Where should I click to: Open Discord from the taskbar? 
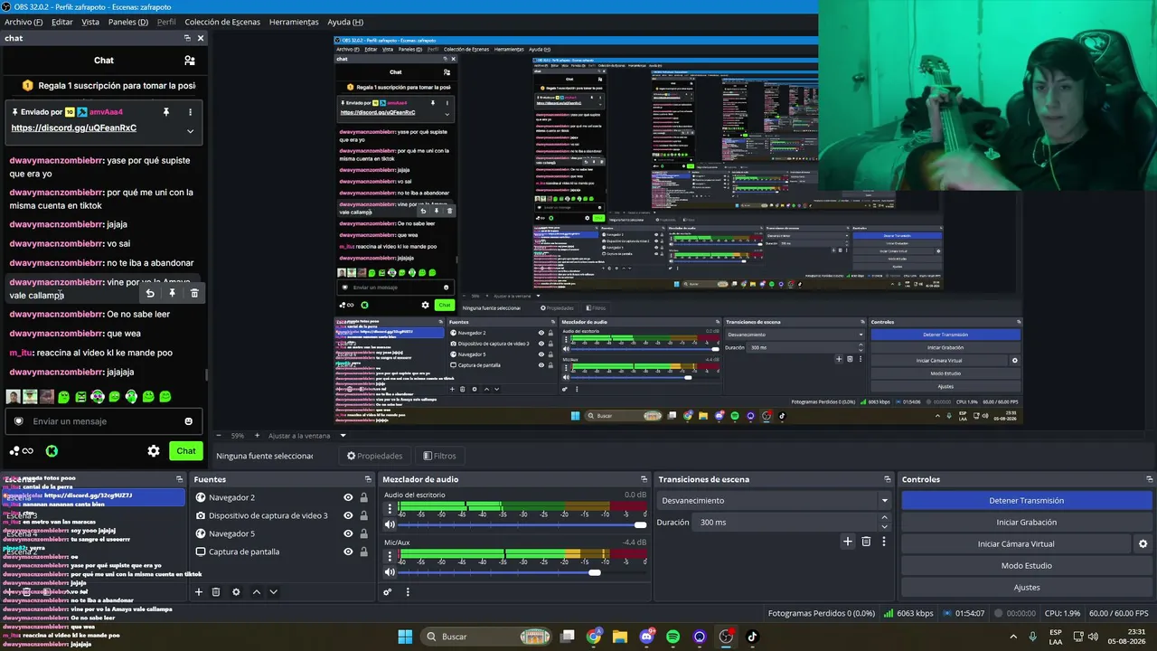coord(646,637)
